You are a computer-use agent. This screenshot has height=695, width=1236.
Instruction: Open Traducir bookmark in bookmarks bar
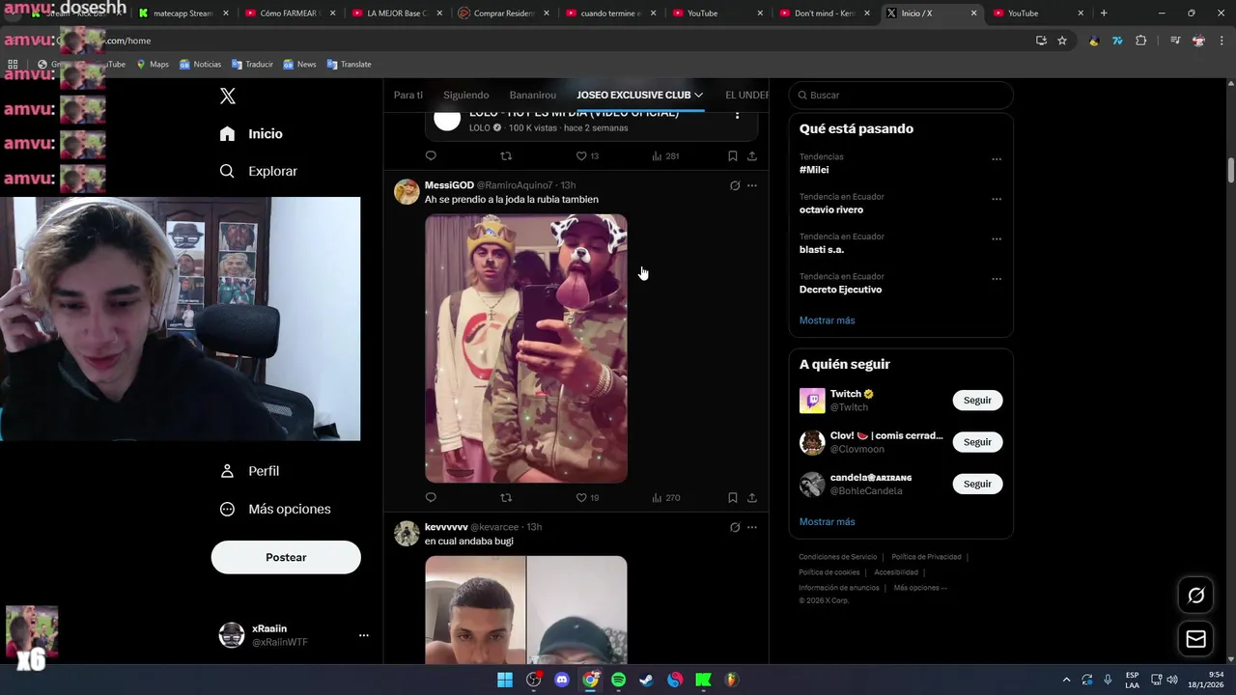(x=252, y=65)
